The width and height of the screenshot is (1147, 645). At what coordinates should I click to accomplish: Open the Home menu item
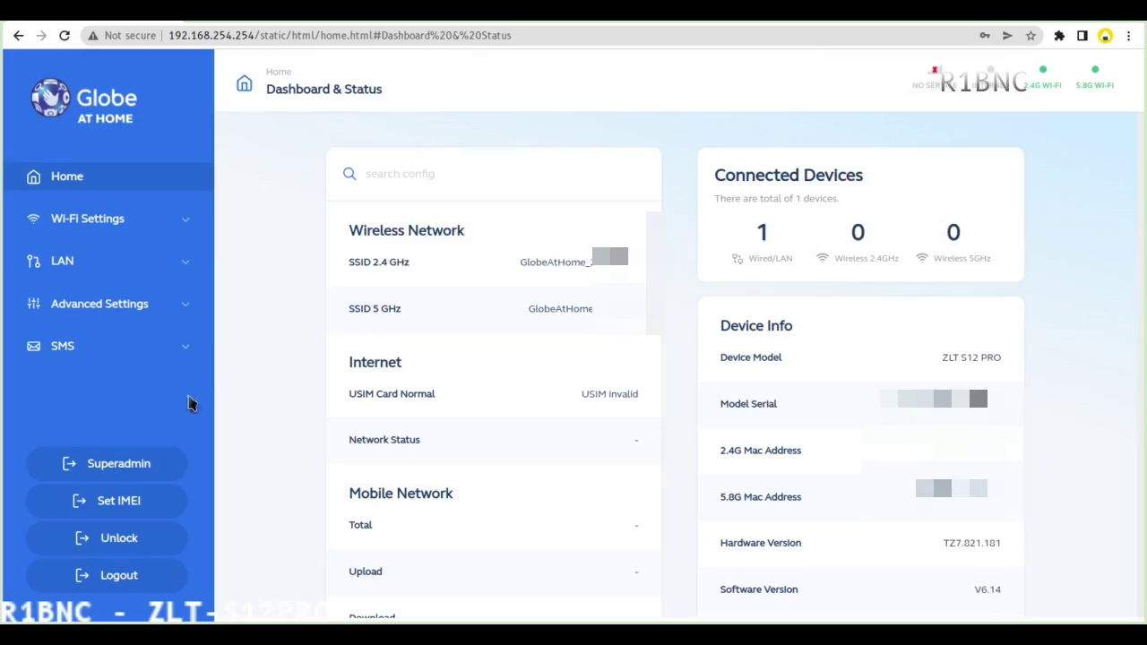point(108,176)
